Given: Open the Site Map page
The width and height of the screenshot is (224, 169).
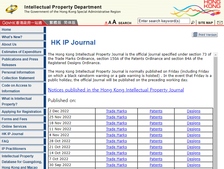Looking at the screenshot, I should tap(205, 23).
